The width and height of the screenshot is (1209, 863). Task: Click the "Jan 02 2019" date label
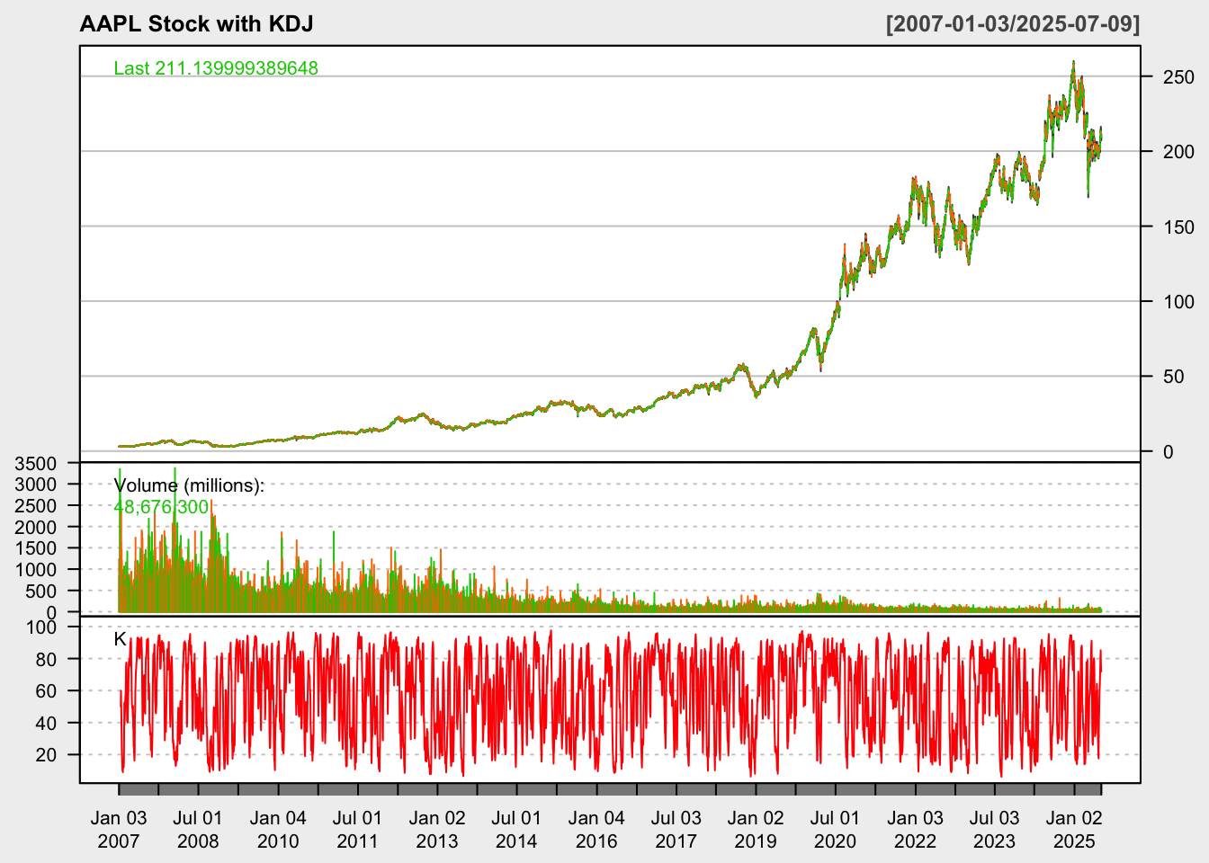[756, 830]
